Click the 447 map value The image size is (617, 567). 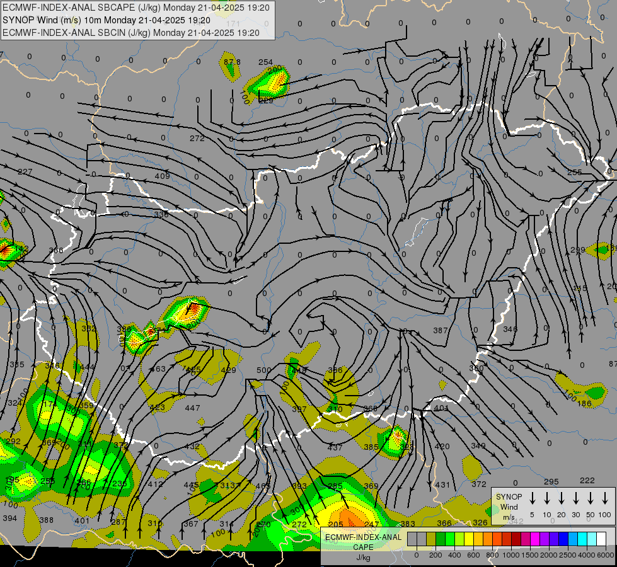click(192, 408)
